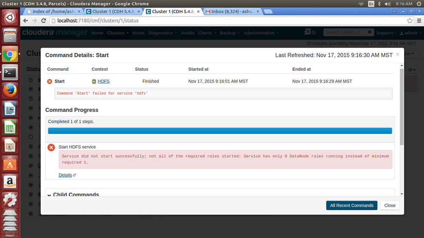The height and width of the screenshot is (238, 424).
Task: Reload the Cloudera Manager page
Action: coord(44,21)
